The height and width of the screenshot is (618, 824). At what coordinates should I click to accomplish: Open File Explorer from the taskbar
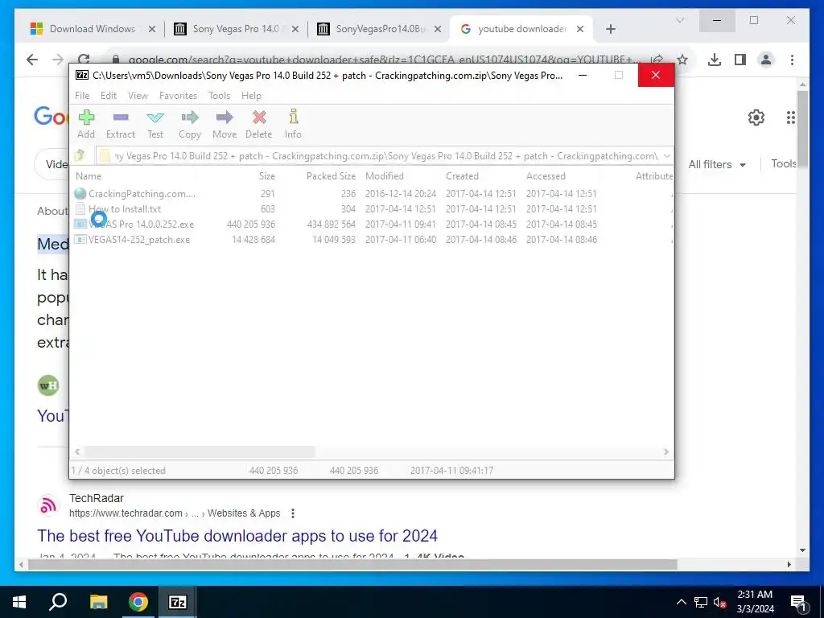pyautogui.click(x=98, y=602)
